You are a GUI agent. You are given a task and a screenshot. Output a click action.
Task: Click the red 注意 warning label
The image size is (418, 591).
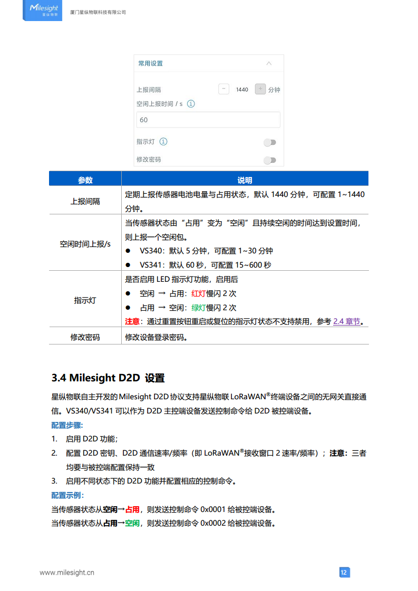pyautogui.click(x=132, y=321)
